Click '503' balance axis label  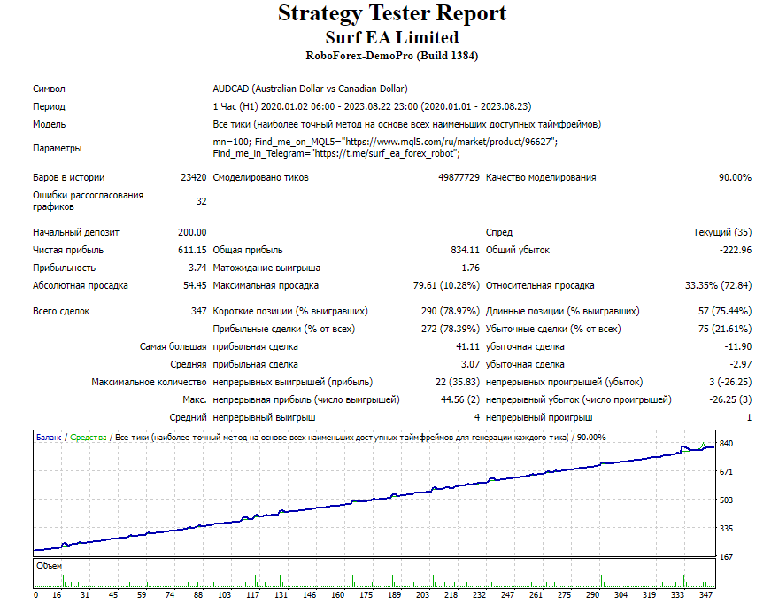[x=726, y=500]
